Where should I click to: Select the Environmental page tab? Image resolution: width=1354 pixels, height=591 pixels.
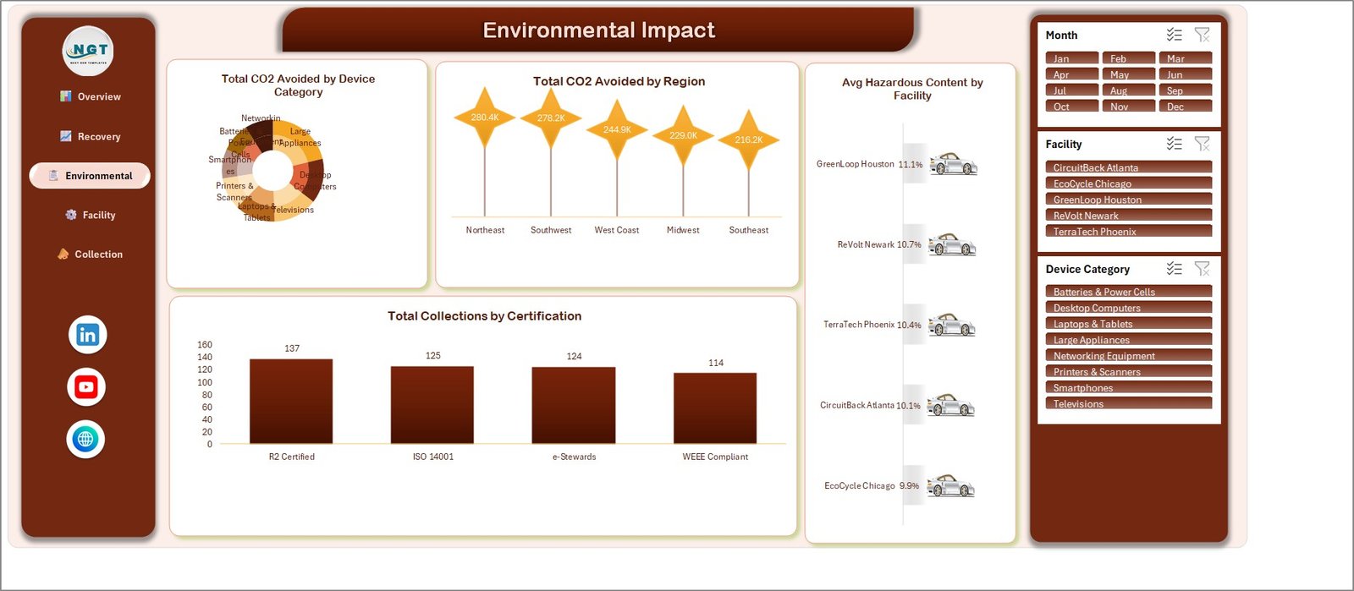click(x=90, y=176)
